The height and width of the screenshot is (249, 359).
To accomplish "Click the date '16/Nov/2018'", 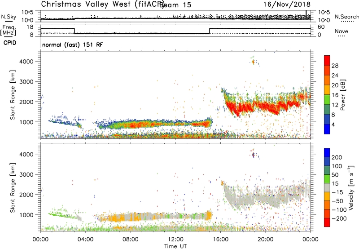I will tap(287, 4).
